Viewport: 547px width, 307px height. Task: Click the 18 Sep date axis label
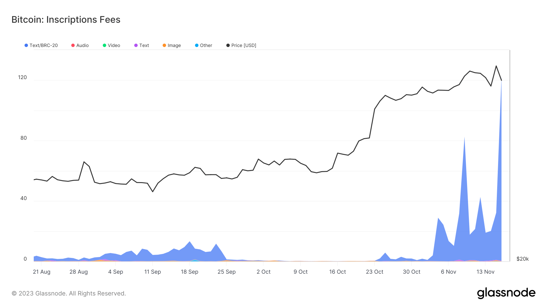190,272
